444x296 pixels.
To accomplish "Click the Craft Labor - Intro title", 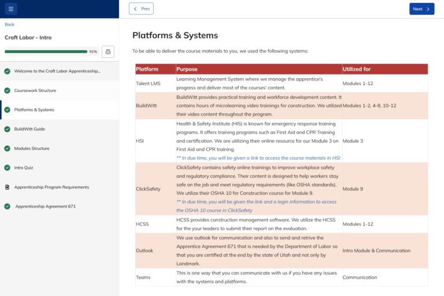I will click(28, 38).
